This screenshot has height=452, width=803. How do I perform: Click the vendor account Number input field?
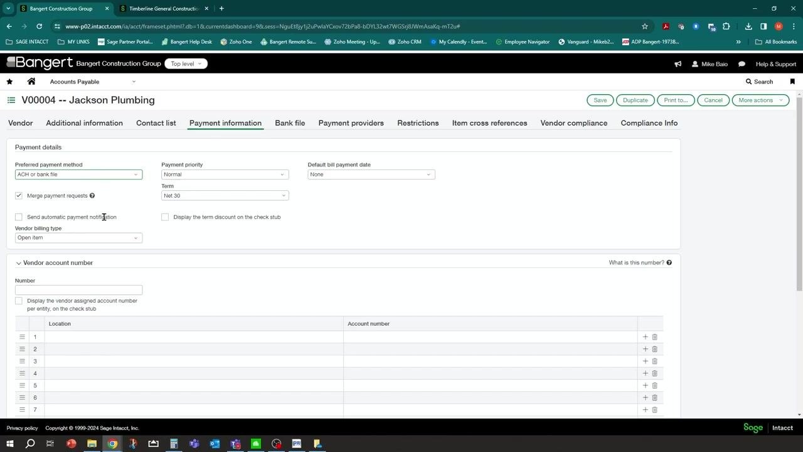[x=78, y=290]
